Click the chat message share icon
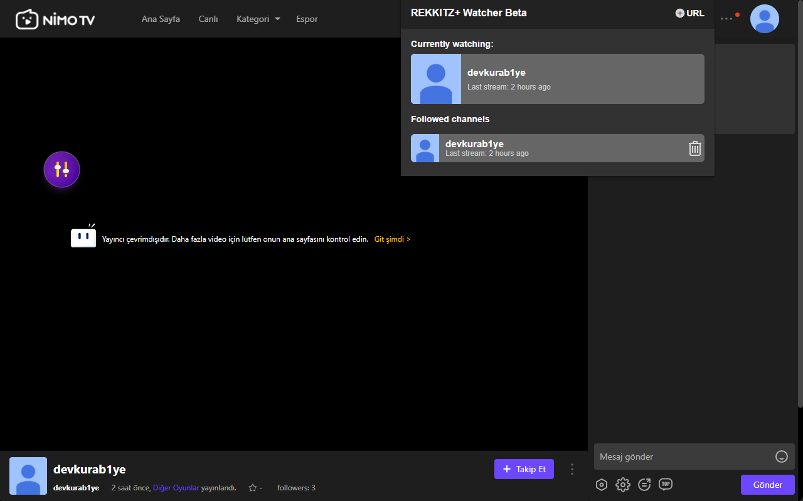The height and width of the screenshot is (501, 803). [x=644, y=484]
